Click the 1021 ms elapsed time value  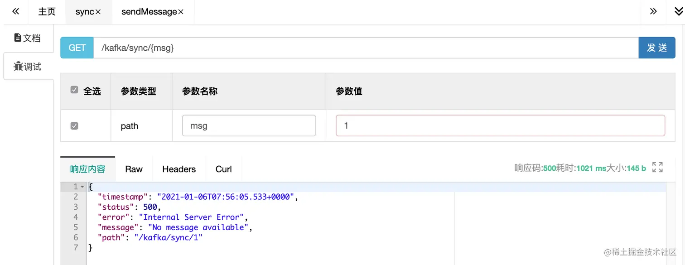(x=591, y=169)
